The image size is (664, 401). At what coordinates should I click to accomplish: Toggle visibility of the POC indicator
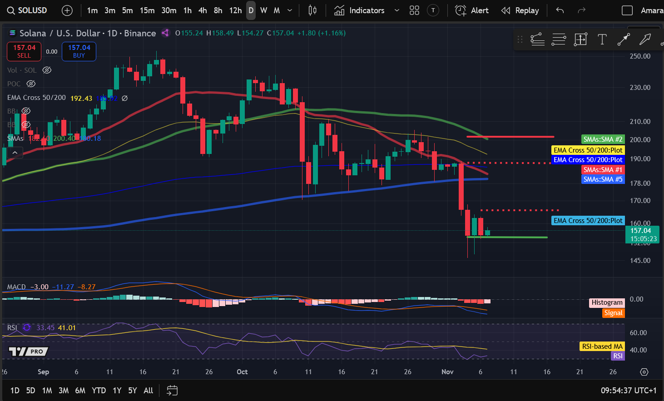[x=30, y=84]
